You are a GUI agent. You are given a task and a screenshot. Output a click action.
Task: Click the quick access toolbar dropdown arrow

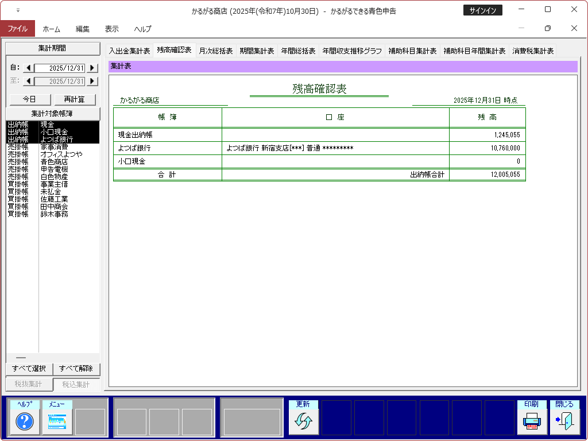[x=18, y=10]
